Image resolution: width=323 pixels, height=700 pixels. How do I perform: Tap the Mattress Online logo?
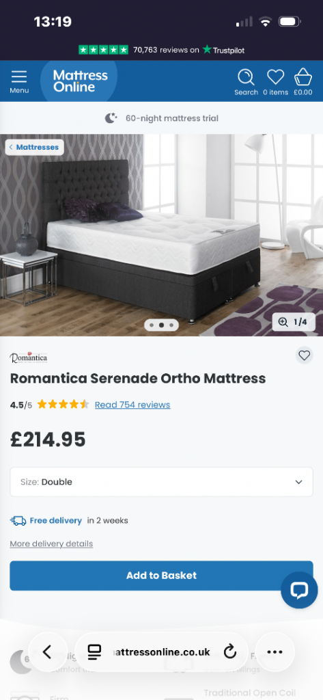[80, 81]
